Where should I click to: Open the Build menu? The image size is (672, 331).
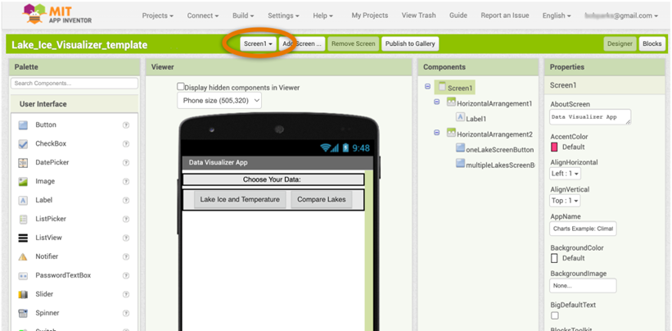(243, 16)
